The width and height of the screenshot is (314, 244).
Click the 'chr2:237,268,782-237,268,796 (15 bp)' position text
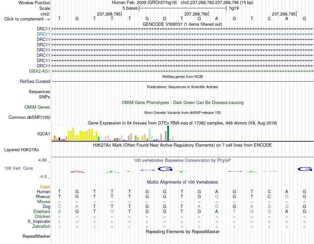click(217, 3)
